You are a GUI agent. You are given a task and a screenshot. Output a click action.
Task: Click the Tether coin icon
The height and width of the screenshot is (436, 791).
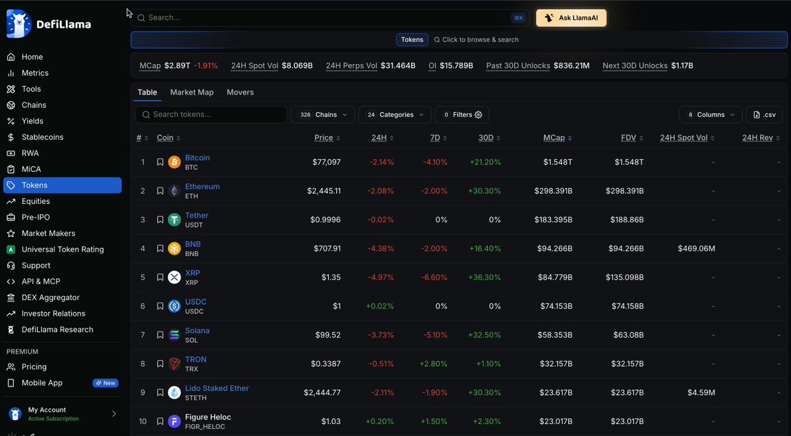[x=174, y=220]
